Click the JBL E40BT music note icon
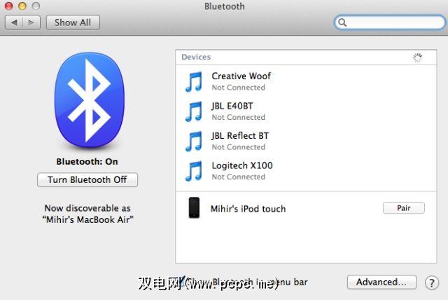This screenshot has width=448, height=300. tap(193, 111)
